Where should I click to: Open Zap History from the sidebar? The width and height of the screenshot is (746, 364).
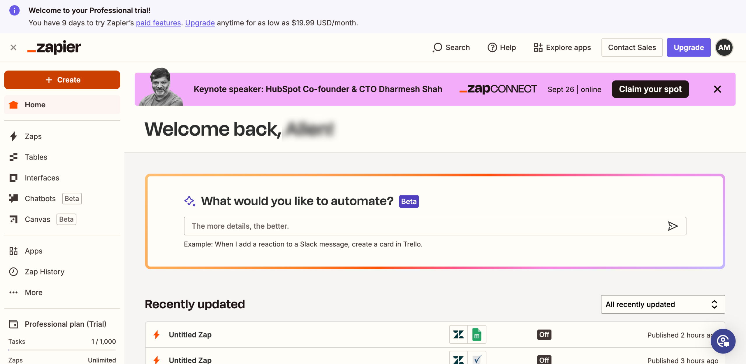tap(44, 272)
